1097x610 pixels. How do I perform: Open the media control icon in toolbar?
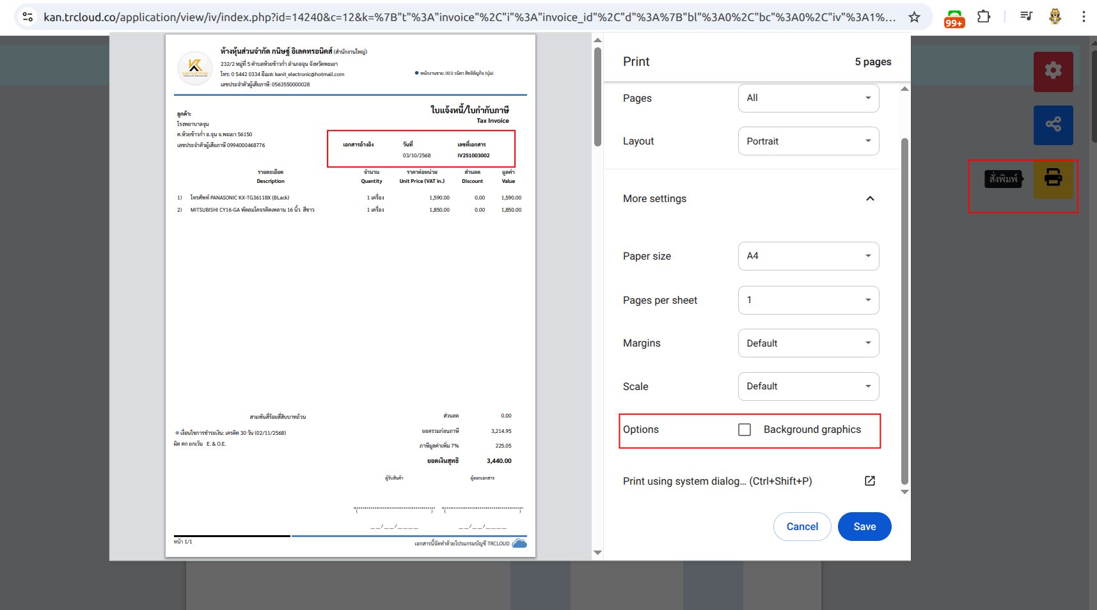[x=1026, y=17]
